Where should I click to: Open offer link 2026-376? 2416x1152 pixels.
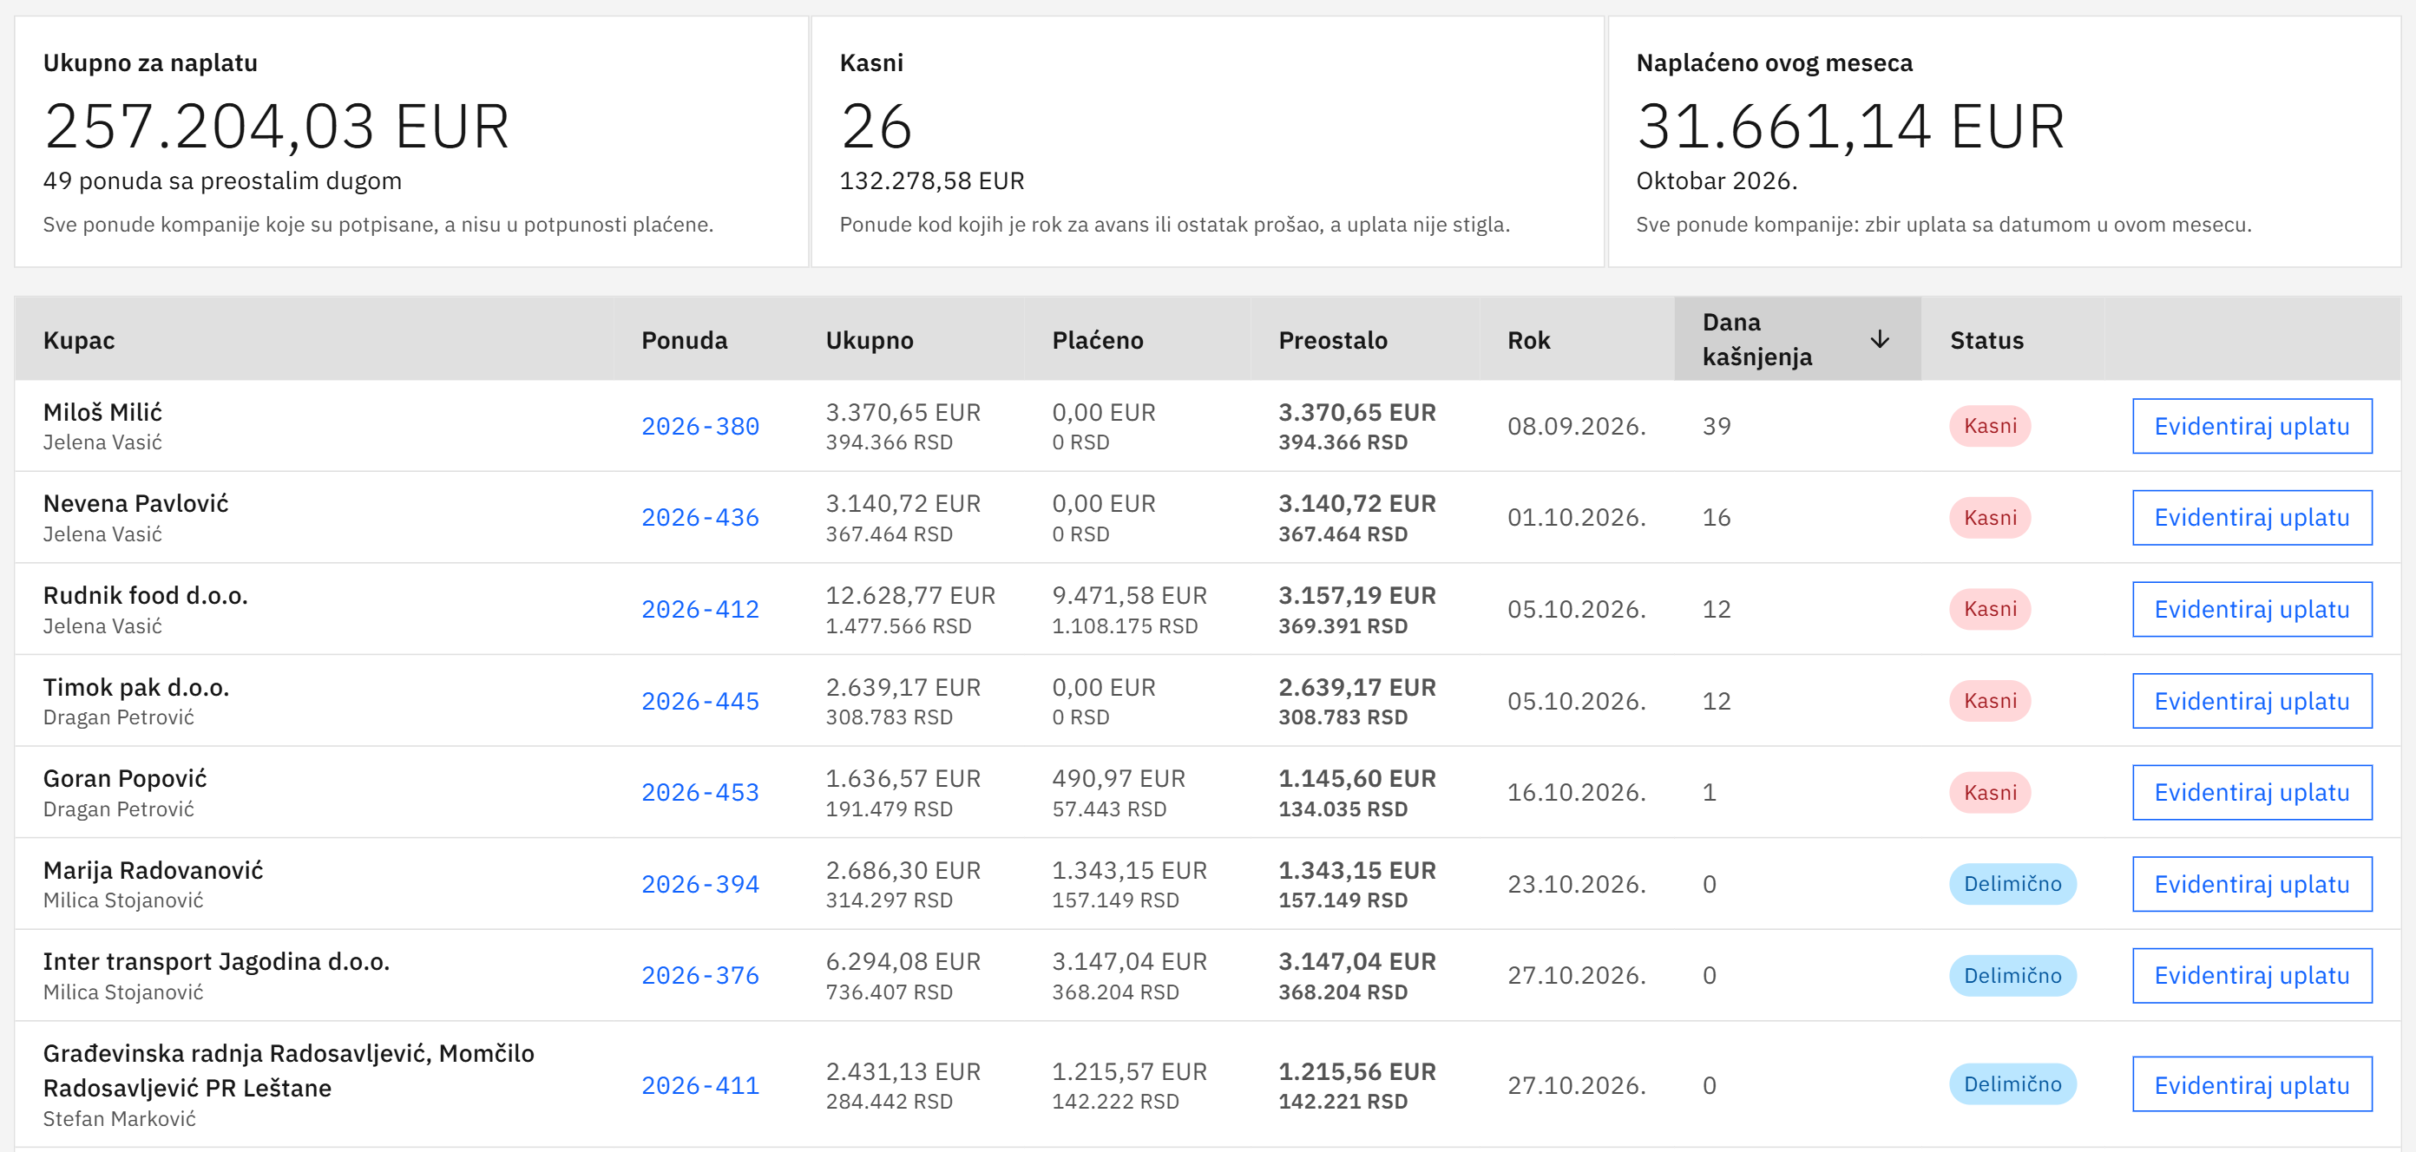[699, 976]
